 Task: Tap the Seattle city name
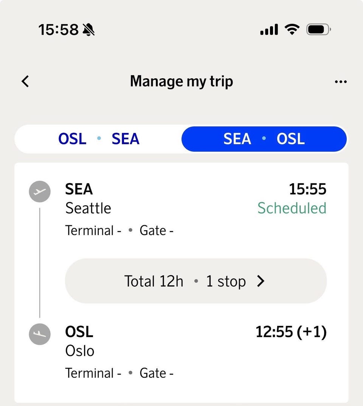[88, 208]
